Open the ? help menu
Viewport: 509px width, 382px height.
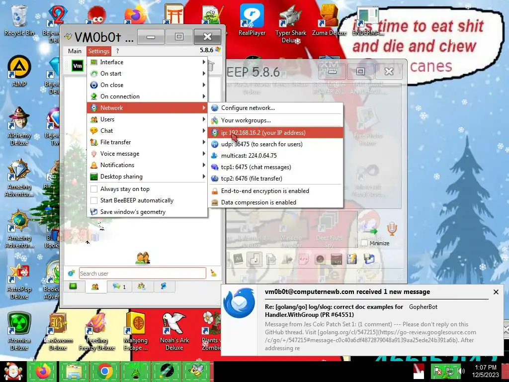117,51
